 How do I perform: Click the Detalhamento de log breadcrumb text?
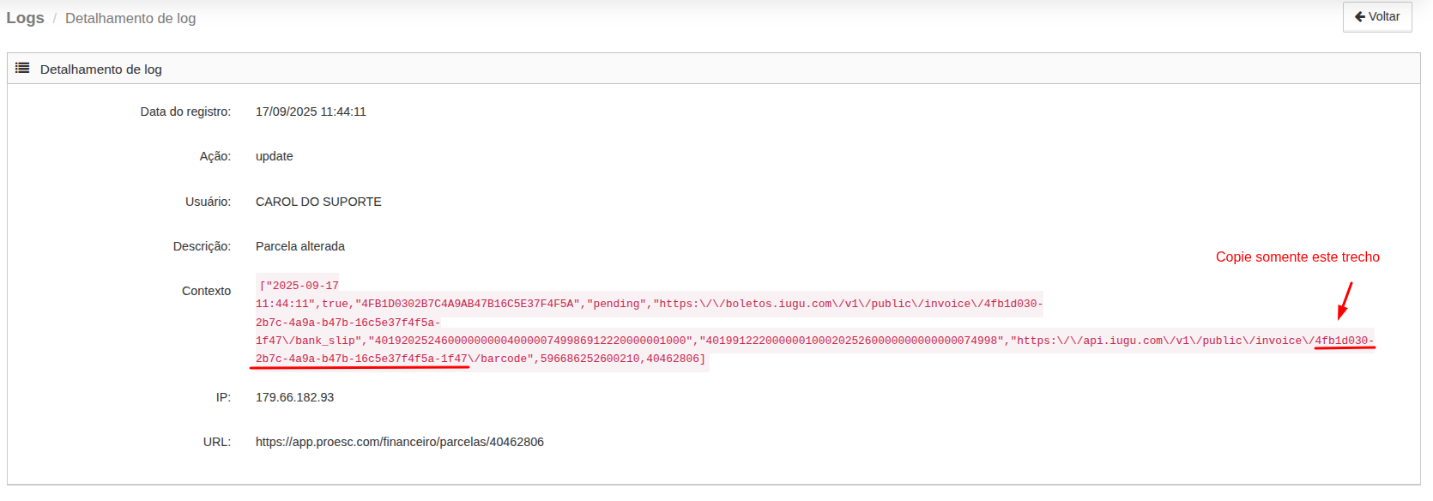[x=130, y=18]
